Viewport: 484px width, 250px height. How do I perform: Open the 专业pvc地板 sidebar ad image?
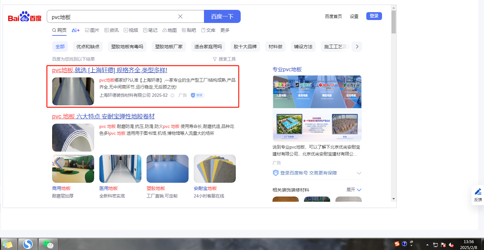pos(317,108)
